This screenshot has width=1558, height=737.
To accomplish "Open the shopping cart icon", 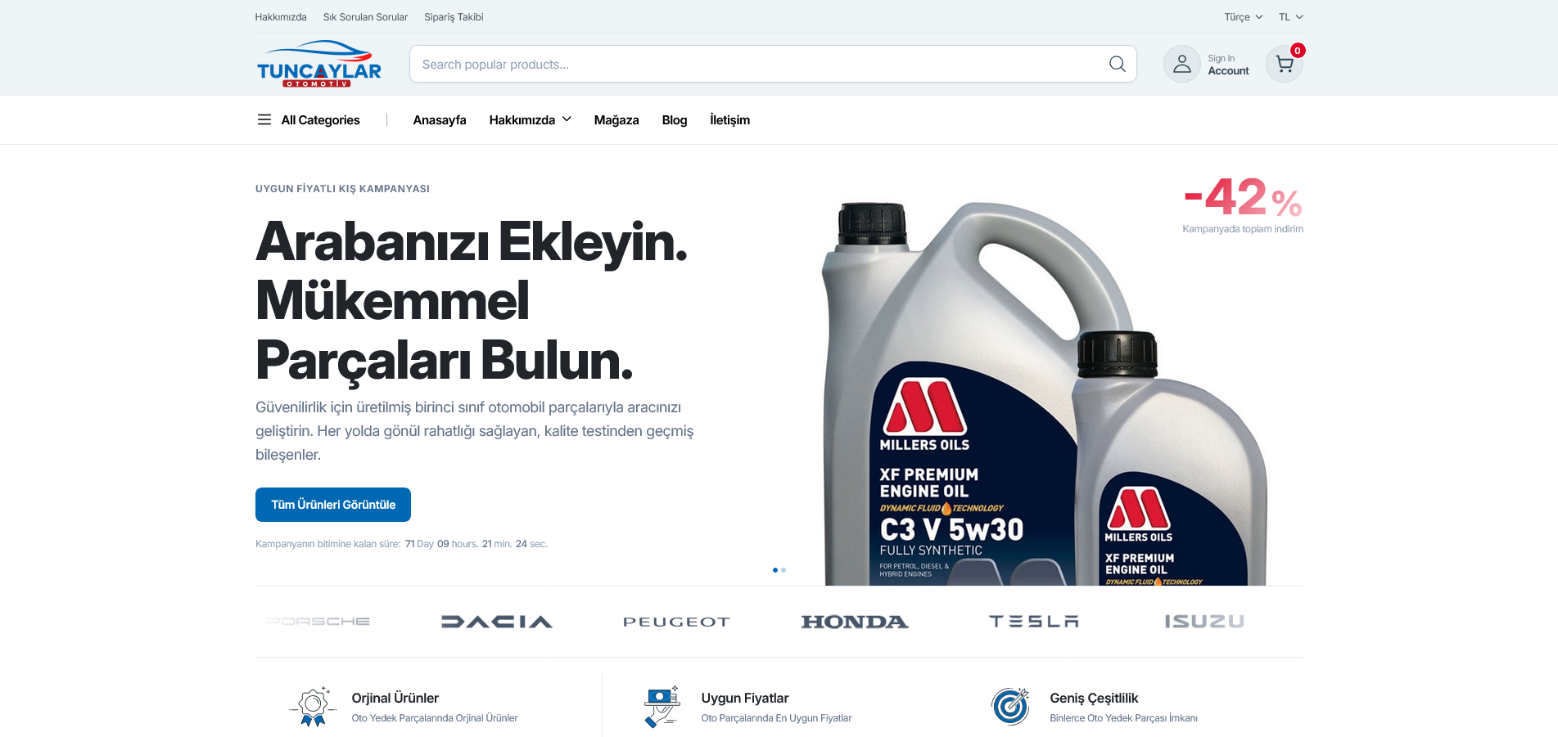I will pyautogui.click(x=1285, y=64).
